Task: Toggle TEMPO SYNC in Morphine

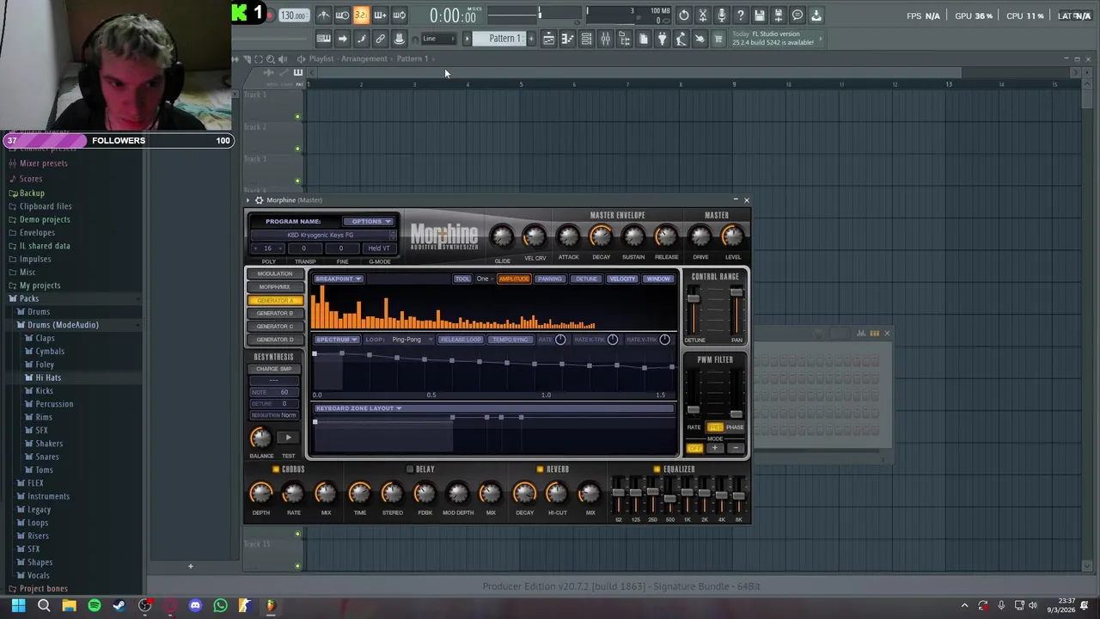Action: click(x=511, y=340)
